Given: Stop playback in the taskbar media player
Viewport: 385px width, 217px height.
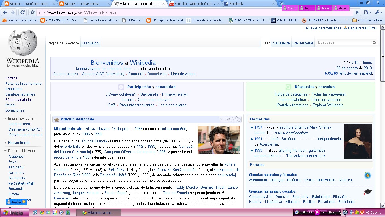Looking at the screenshot, I should (304, 212).
